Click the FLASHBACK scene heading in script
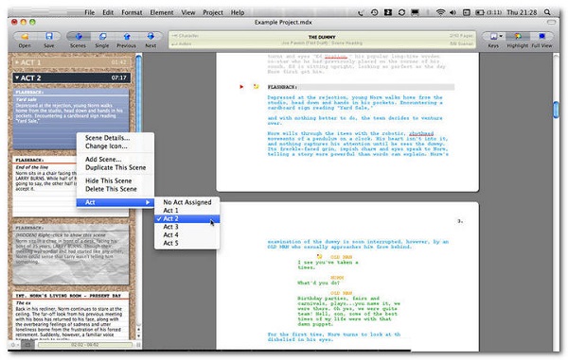 [x=282, y=87]
